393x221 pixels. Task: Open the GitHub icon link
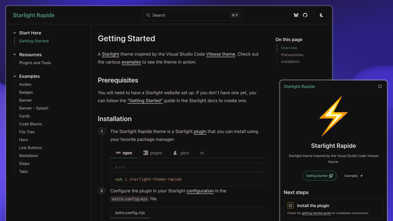[305, 15]
